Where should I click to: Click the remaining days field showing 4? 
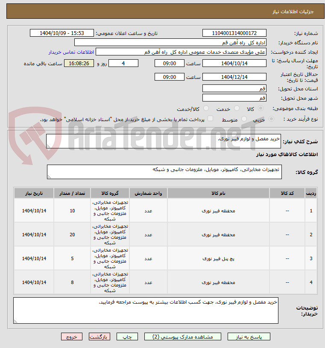tap(123, 64)
